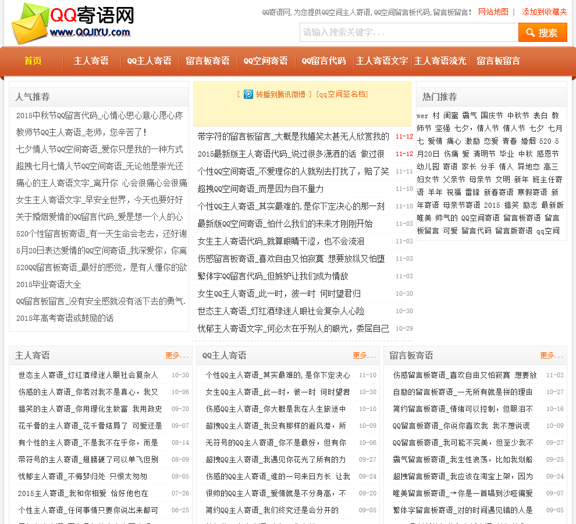Open 忧郁主人寄语文字 article
576x524 pixels.
click(x=293, y=328)
